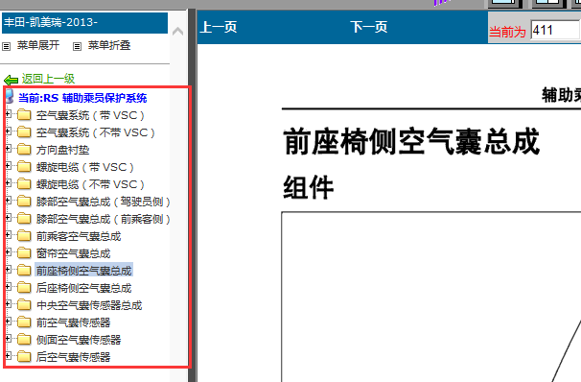Image resolution: width=581 pixels, height=382 pixels.
Task: Select 中央空气囊传感器总成 tree item
Action: pos(89,305)
